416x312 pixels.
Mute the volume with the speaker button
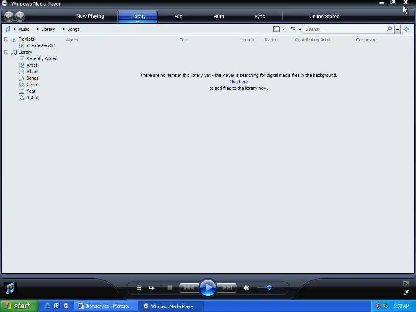pos(247,288)
